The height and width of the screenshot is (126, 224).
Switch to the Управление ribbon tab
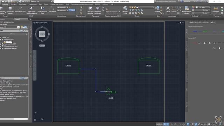[33, 4]
